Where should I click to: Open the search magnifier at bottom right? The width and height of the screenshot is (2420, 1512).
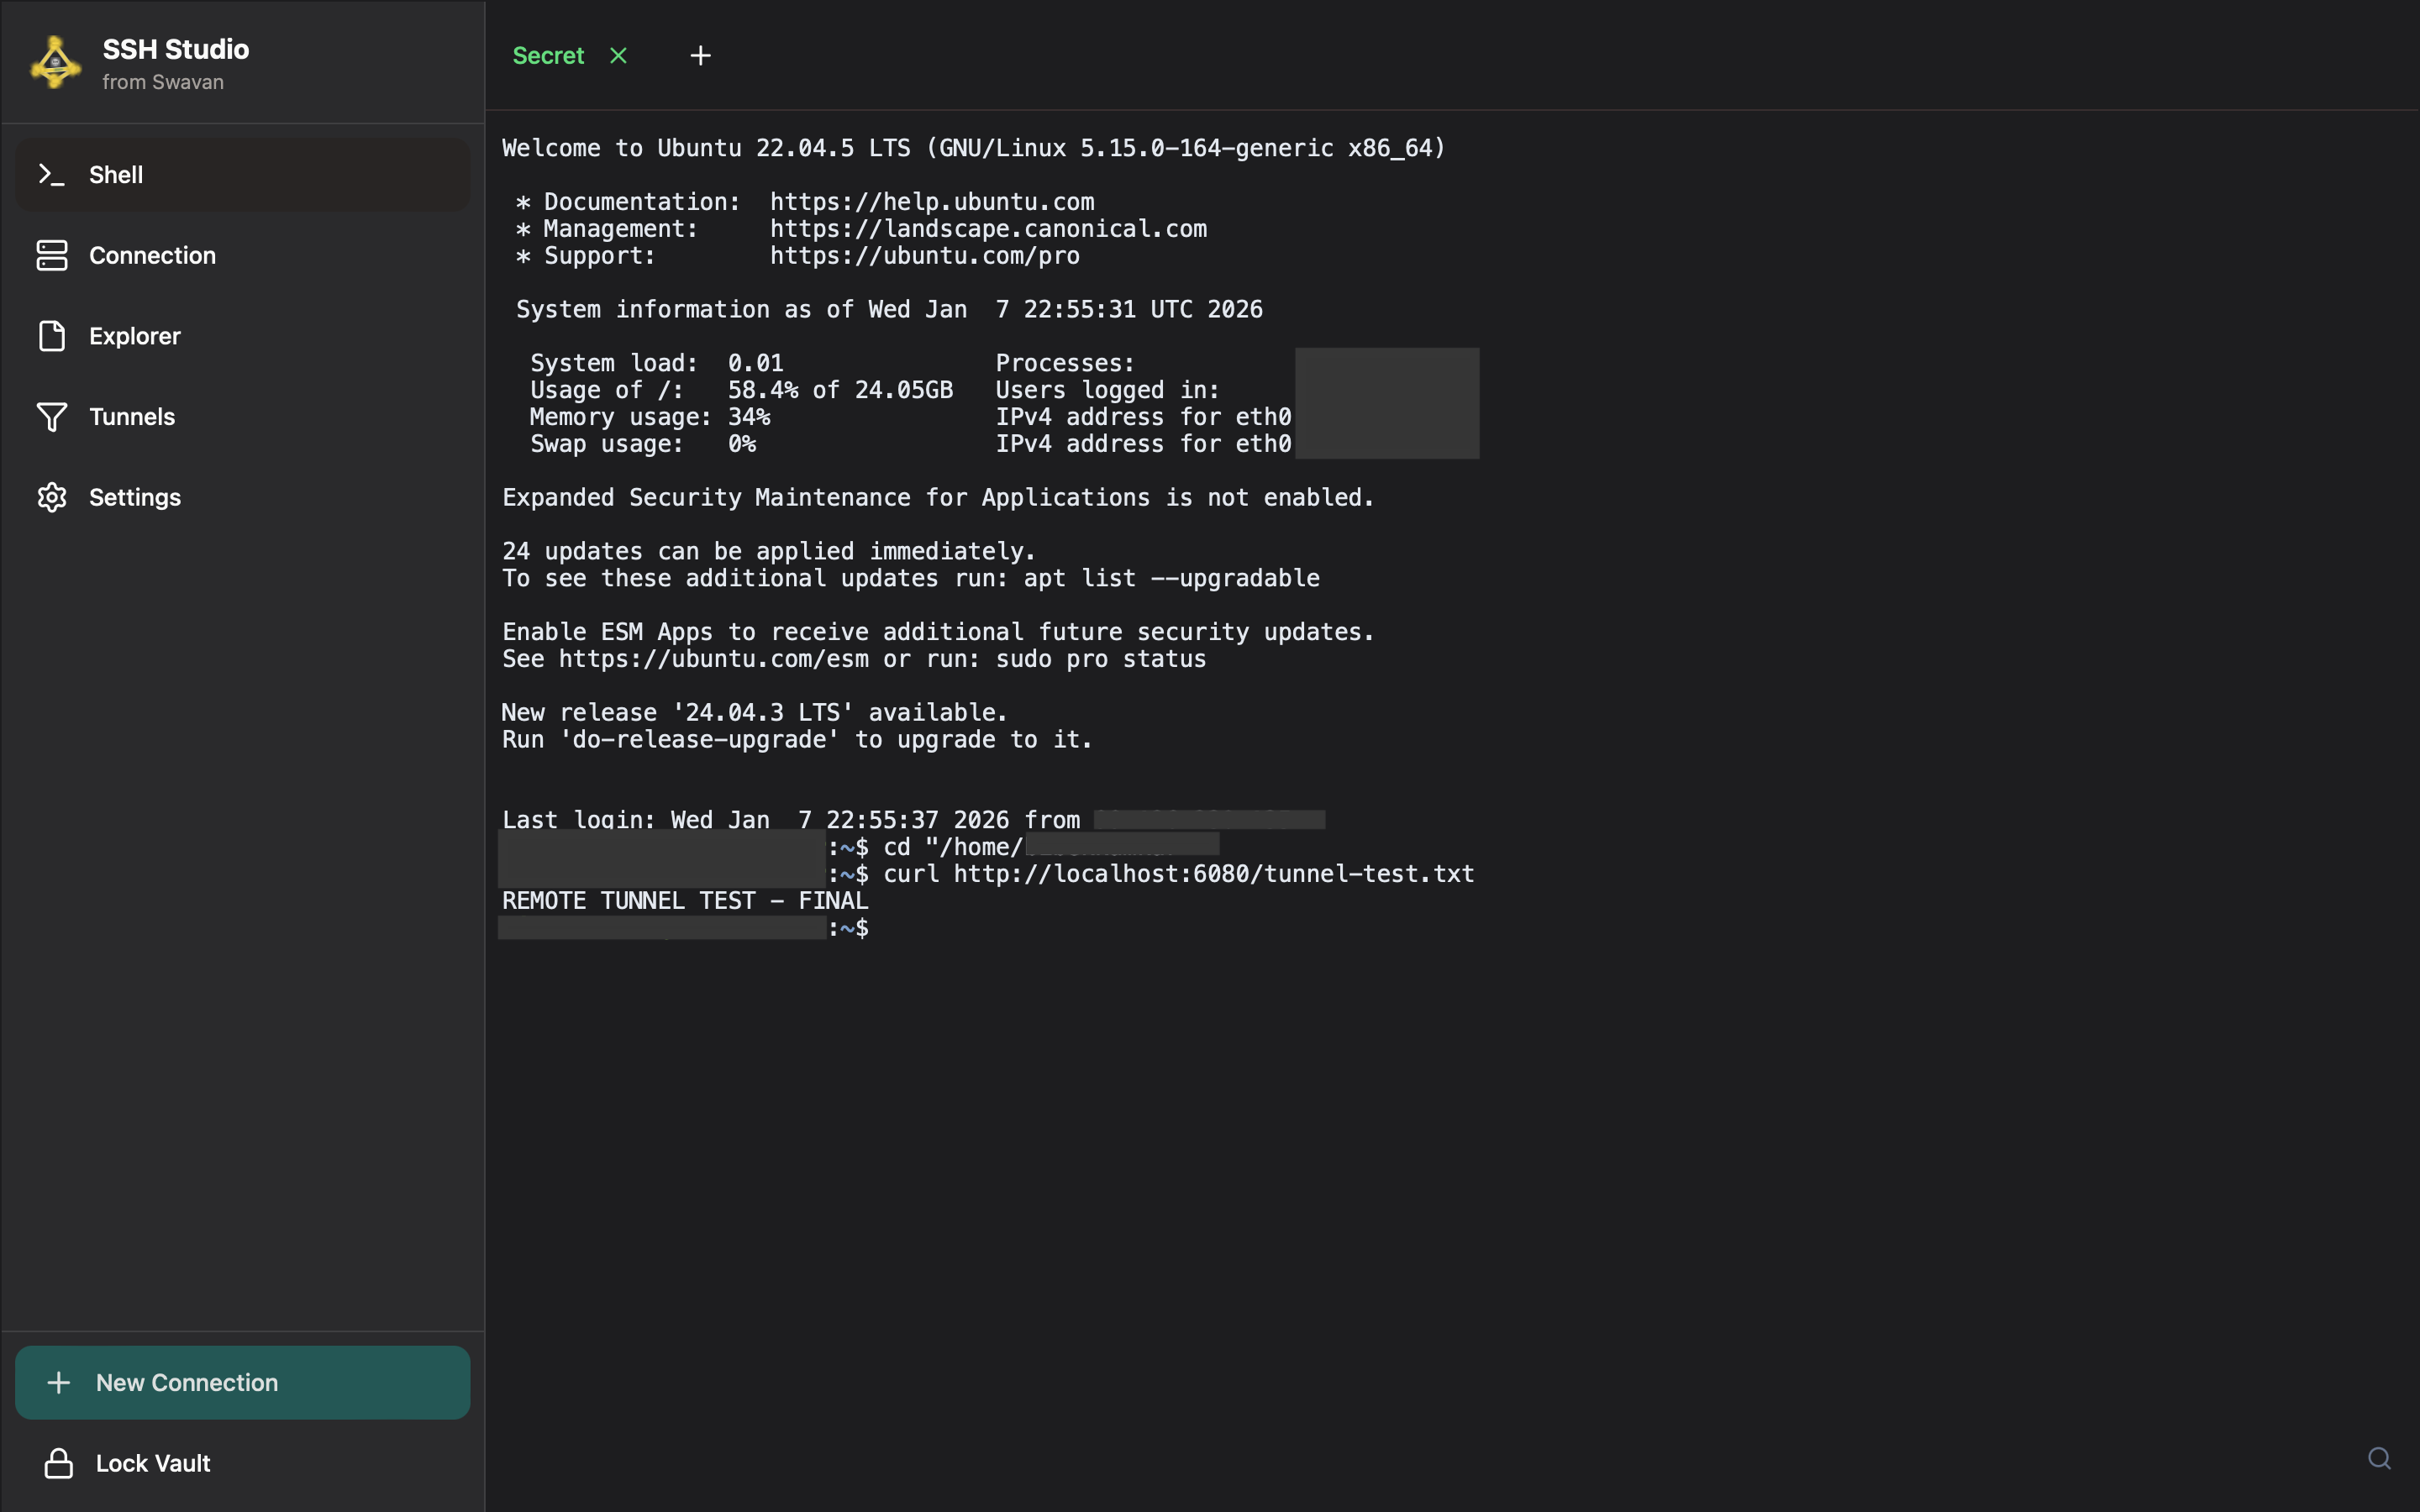(x=2379, y=1458)
